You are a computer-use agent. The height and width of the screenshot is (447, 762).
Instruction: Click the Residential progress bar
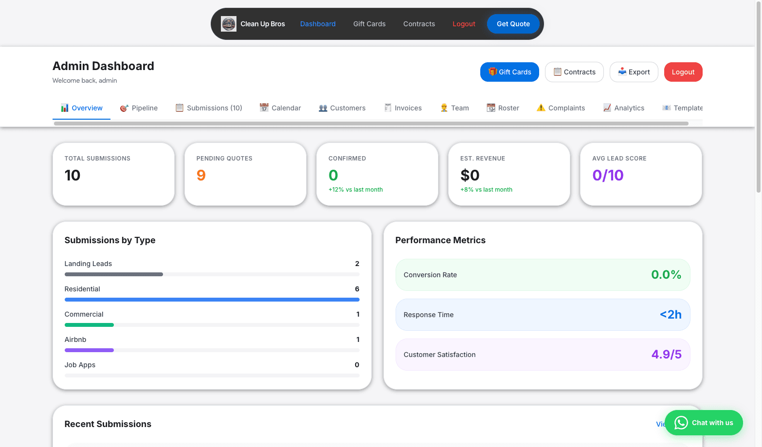click(x=212, y=300)
